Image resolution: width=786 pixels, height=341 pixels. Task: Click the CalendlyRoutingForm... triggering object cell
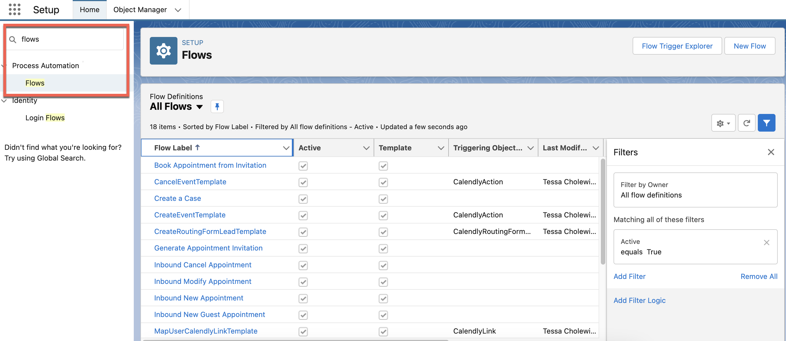[492, 231]
